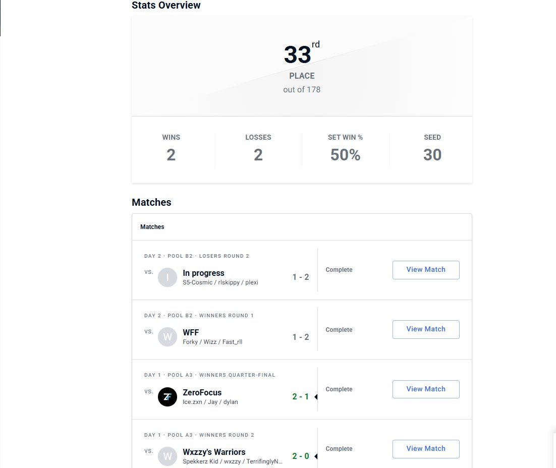Click the Complete status for ZeroFocus match
Image resolution: width=556 pixels, height=468 pixels.
pos(339,389)
